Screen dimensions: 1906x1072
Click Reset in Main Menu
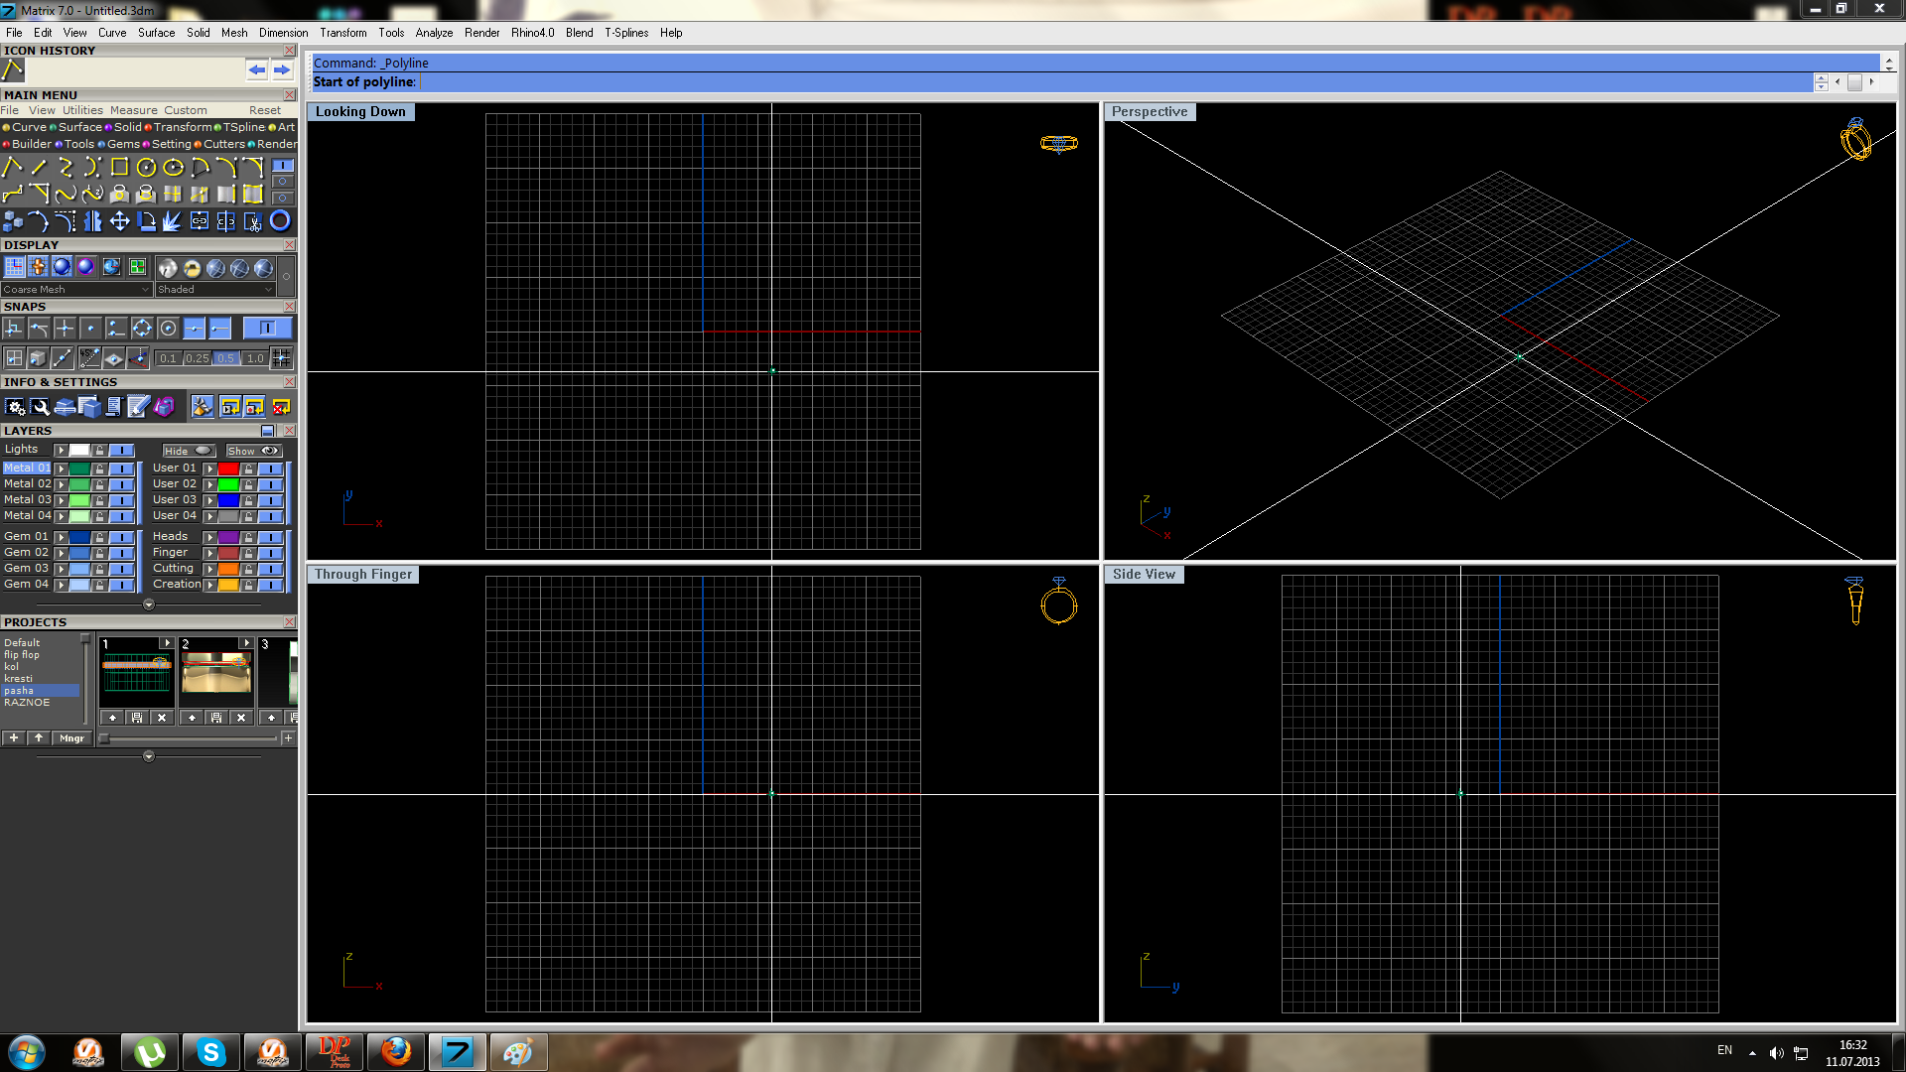coord(265,110)
